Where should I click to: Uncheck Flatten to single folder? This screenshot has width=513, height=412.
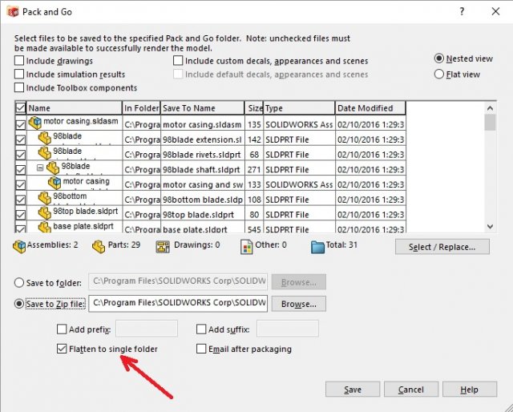(62, 349)
